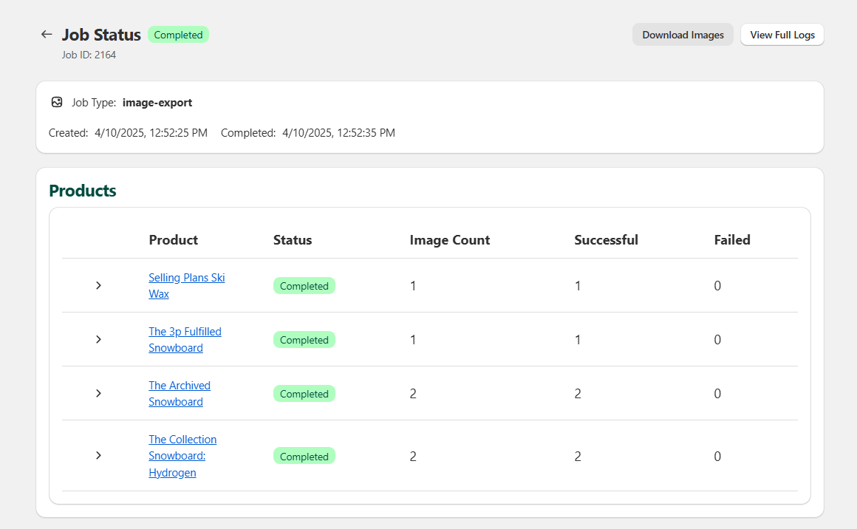Expand the 3p Fulfilled Snowboard row
Screen dimensions: 857x529
point(98,340)
